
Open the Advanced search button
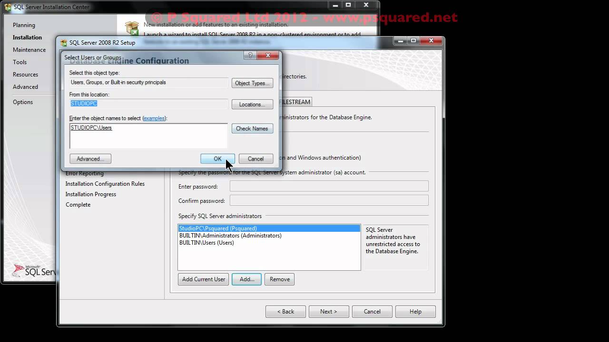(x=90, y=159)
